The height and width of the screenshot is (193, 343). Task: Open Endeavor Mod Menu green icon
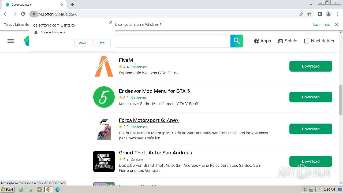pos(104,97)
